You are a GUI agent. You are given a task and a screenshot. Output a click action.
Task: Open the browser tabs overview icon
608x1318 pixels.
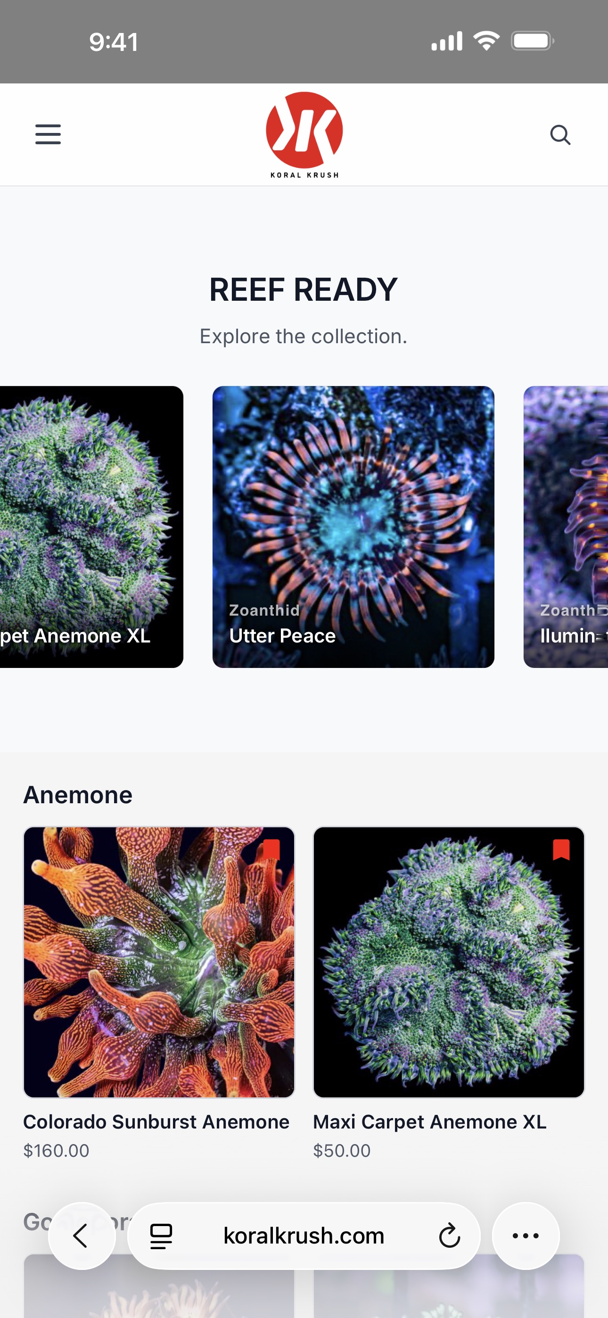click(x=161, y=1236)
